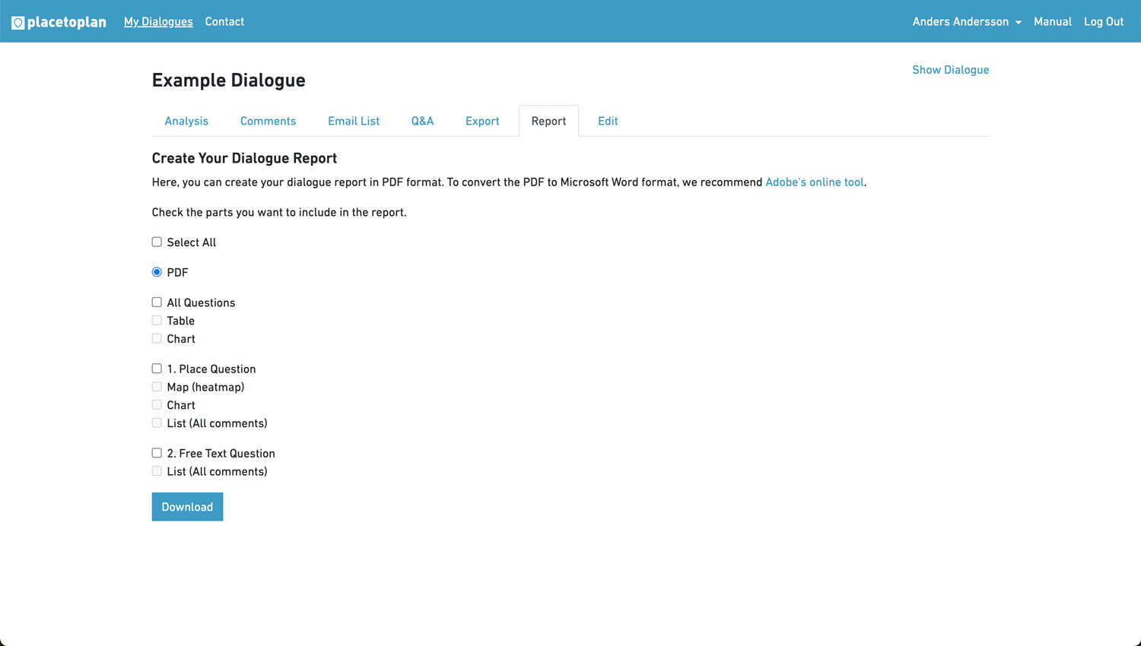
Task: Switch to the Export tab
Action: [x=482, y=121]
